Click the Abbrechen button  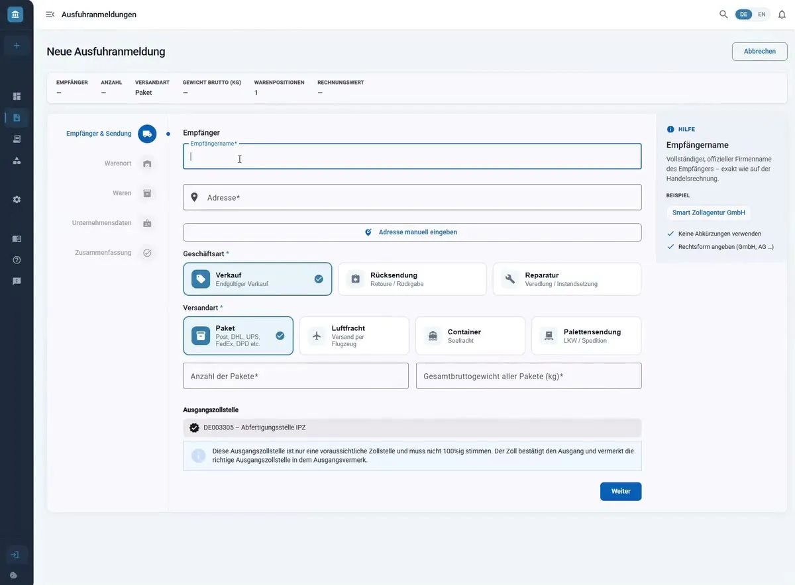[x=760, y=52]
